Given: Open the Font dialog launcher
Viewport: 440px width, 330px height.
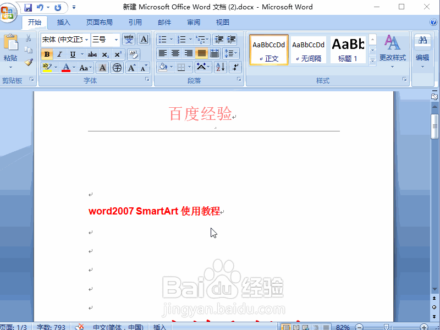Looking at the screenshot, I should click(147, 80).
